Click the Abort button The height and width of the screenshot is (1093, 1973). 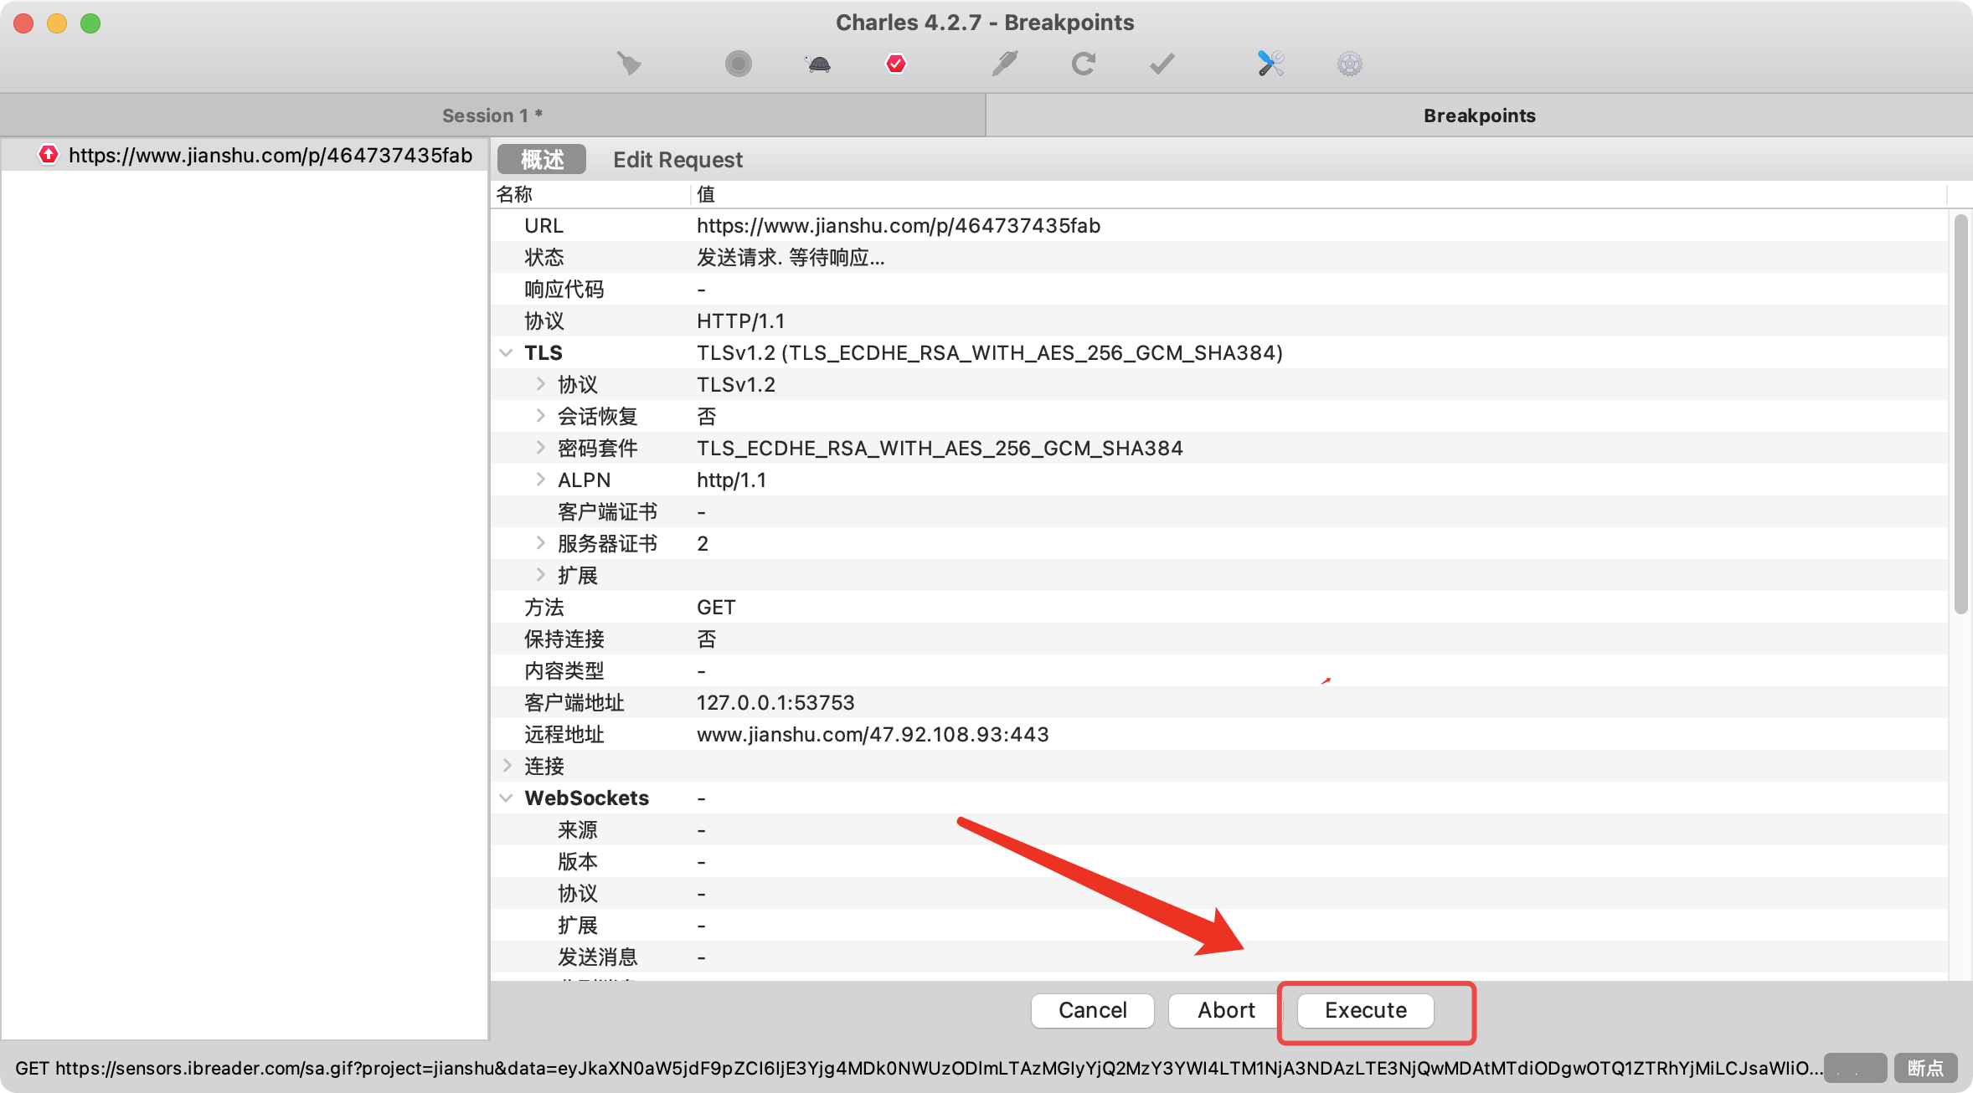point(1226,1010)
